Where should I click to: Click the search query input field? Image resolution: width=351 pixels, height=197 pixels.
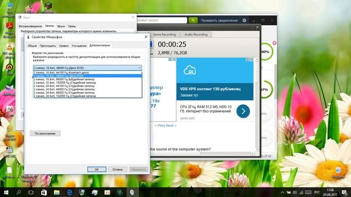[x=162, y=20]
